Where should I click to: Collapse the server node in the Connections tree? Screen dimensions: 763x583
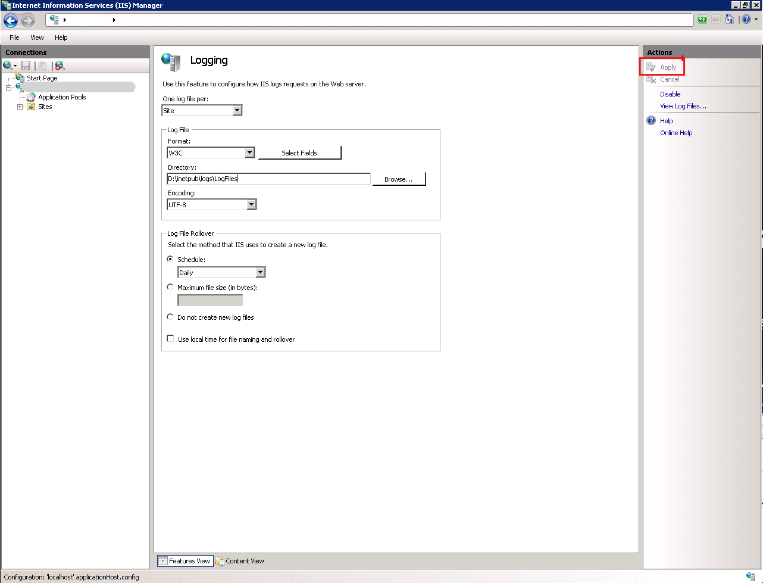pos(8,88)
